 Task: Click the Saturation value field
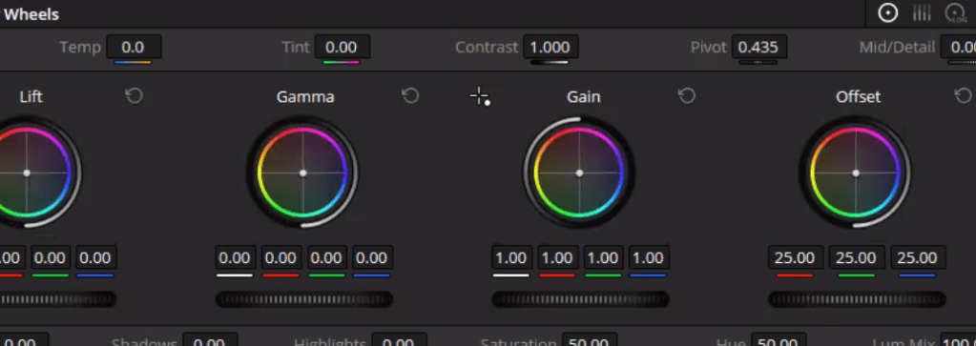pyautogui.click(x=590, y=339)
